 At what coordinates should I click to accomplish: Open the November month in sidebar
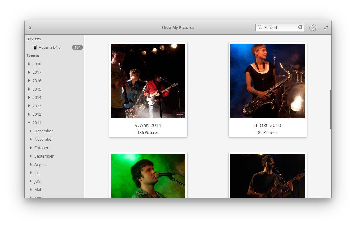point(43,139)
